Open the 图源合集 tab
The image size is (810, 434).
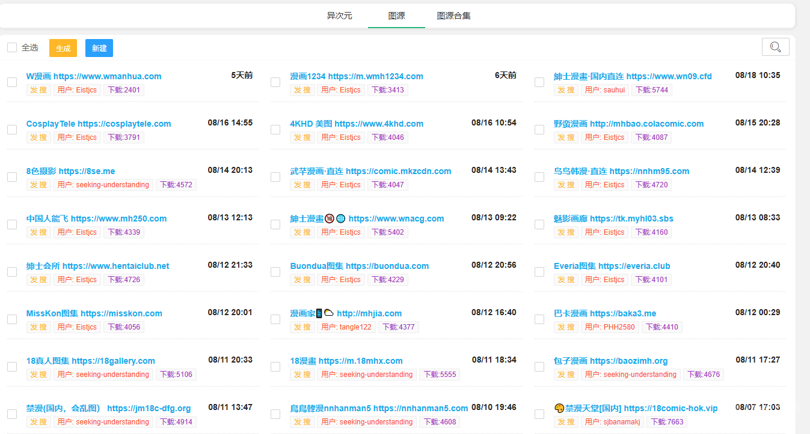click(454, 16)
